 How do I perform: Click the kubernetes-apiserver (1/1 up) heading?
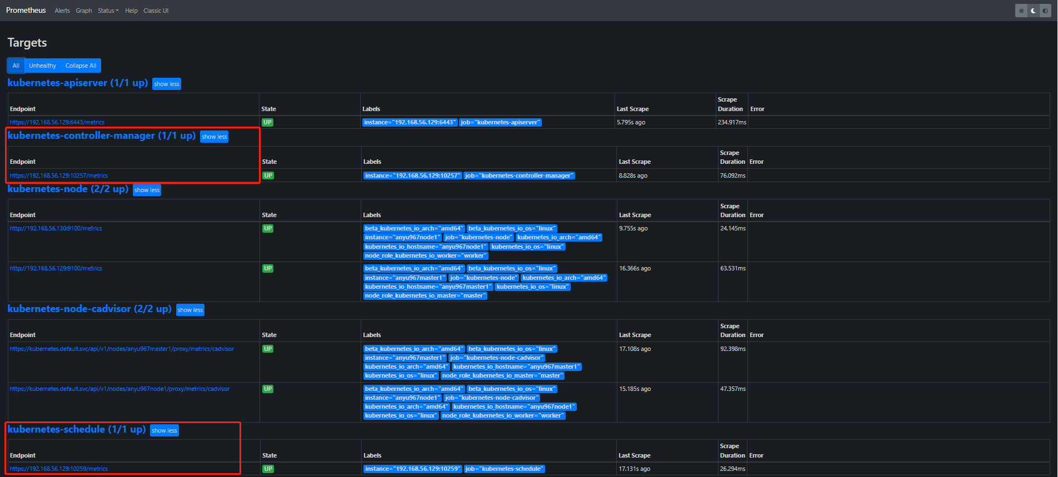coord(78,83)
